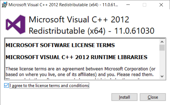The image size is (170, 105).
Task: Click the license scrollbar down arrow
Action: [x=162, y=76]
